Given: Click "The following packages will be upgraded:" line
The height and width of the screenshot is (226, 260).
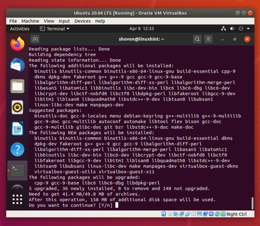Looking at the screenshot, I should (x=84, y=177).
